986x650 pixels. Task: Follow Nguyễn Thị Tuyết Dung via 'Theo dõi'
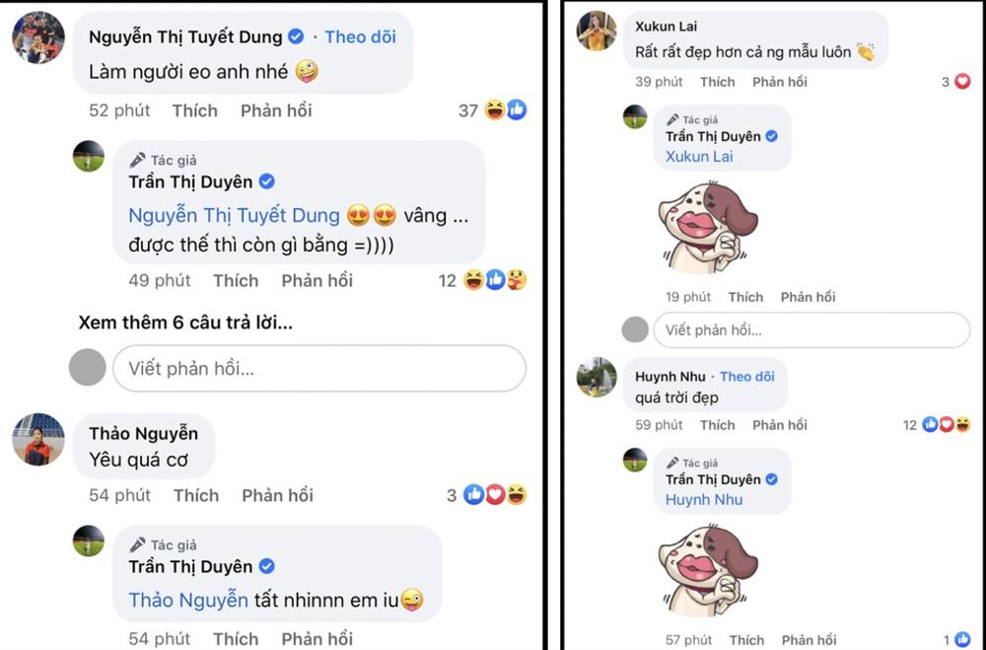(x=360, y=36)
